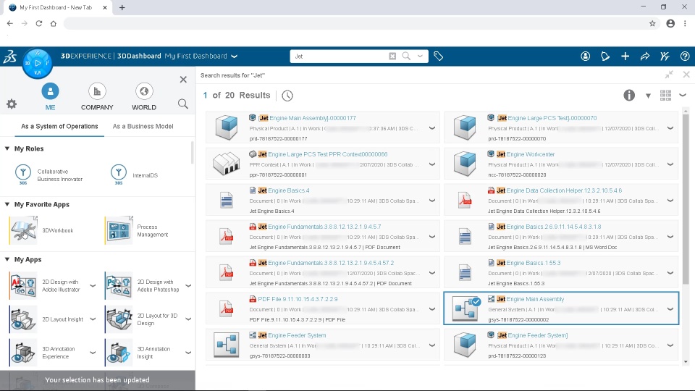Screen dimensions: 695x391
Task: Switch to the ME tab
Action: pyautogui.click(x=50, y=96)
